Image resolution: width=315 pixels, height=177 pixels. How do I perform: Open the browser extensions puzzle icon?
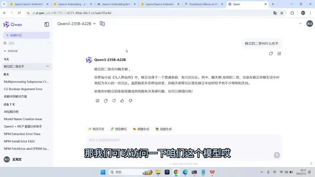292,13
